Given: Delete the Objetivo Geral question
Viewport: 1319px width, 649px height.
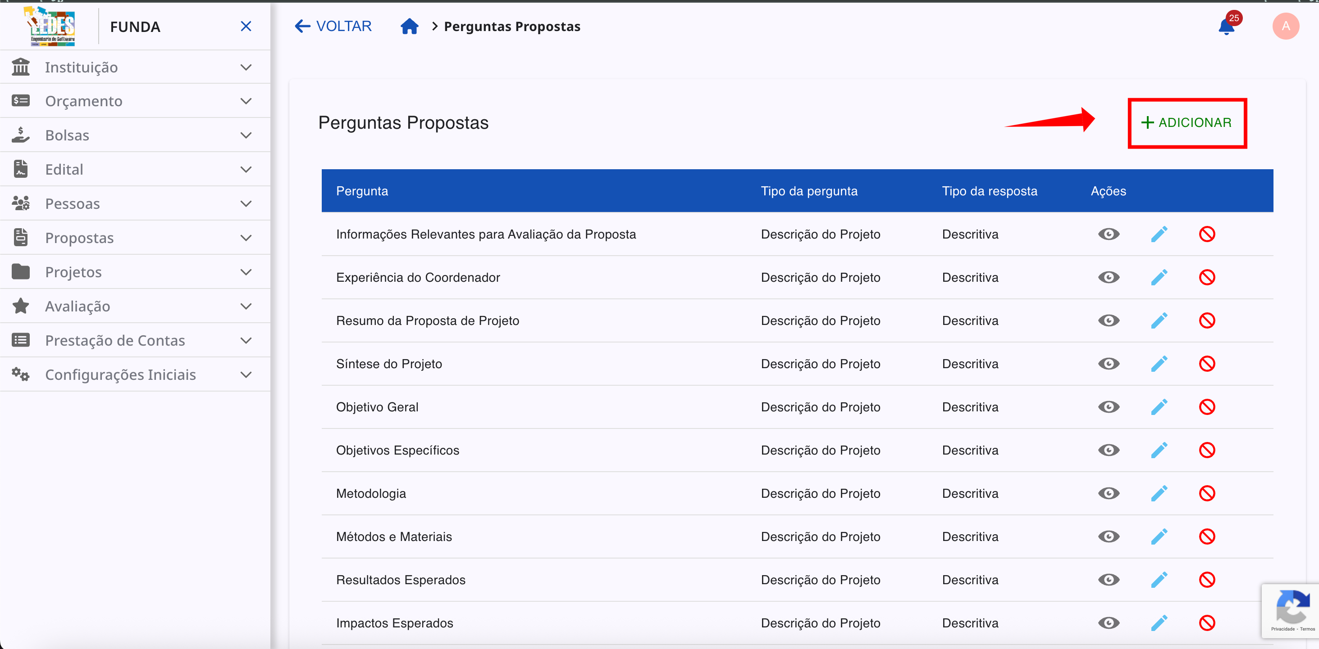Looking at the screenshot, I should click(x=1207, y=406).
